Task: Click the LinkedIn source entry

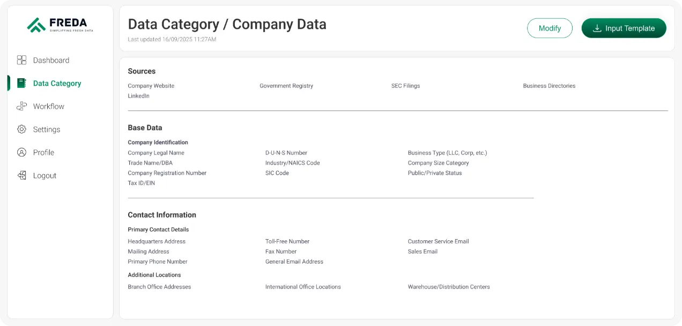Action: click(138, 96)
